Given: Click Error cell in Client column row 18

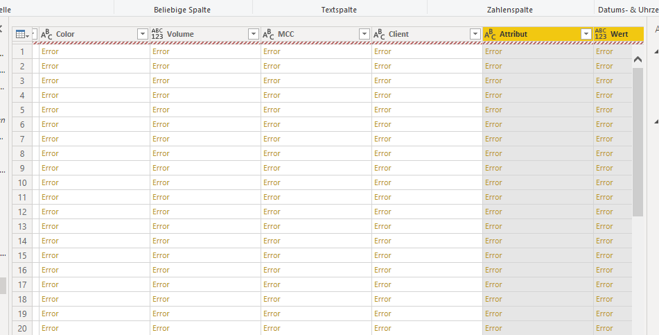Looking at the screenshot, I should tap(428, 299).
